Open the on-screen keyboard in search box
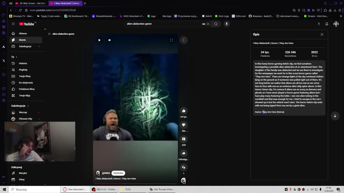 (x=204, y=24)
